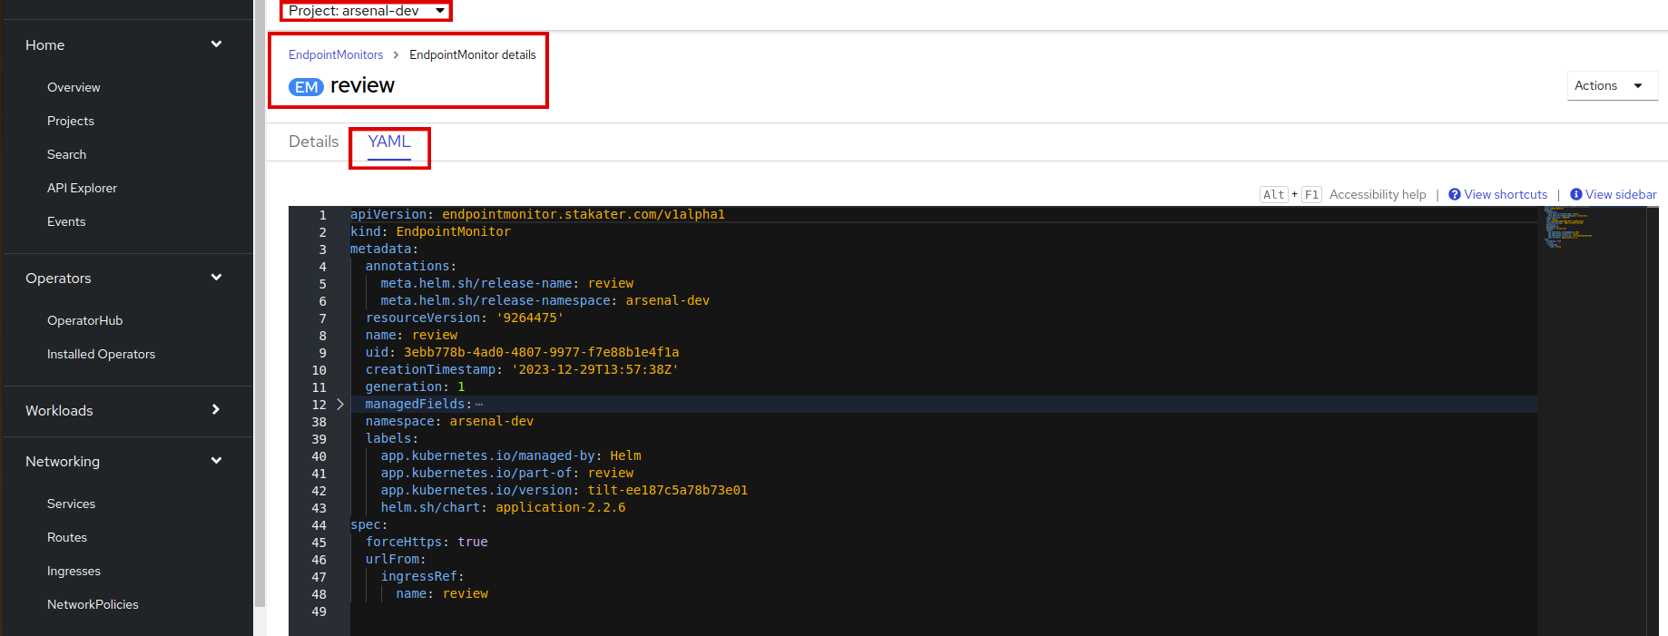
Task: Switch to the Details tab
Action: (313, 142)
